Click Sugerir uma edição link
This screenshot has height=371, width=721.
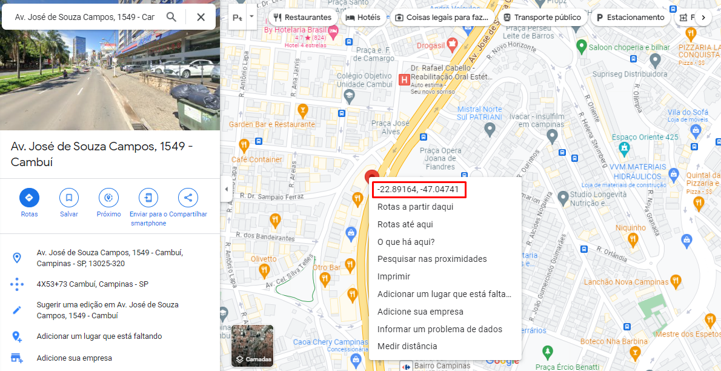108,310
